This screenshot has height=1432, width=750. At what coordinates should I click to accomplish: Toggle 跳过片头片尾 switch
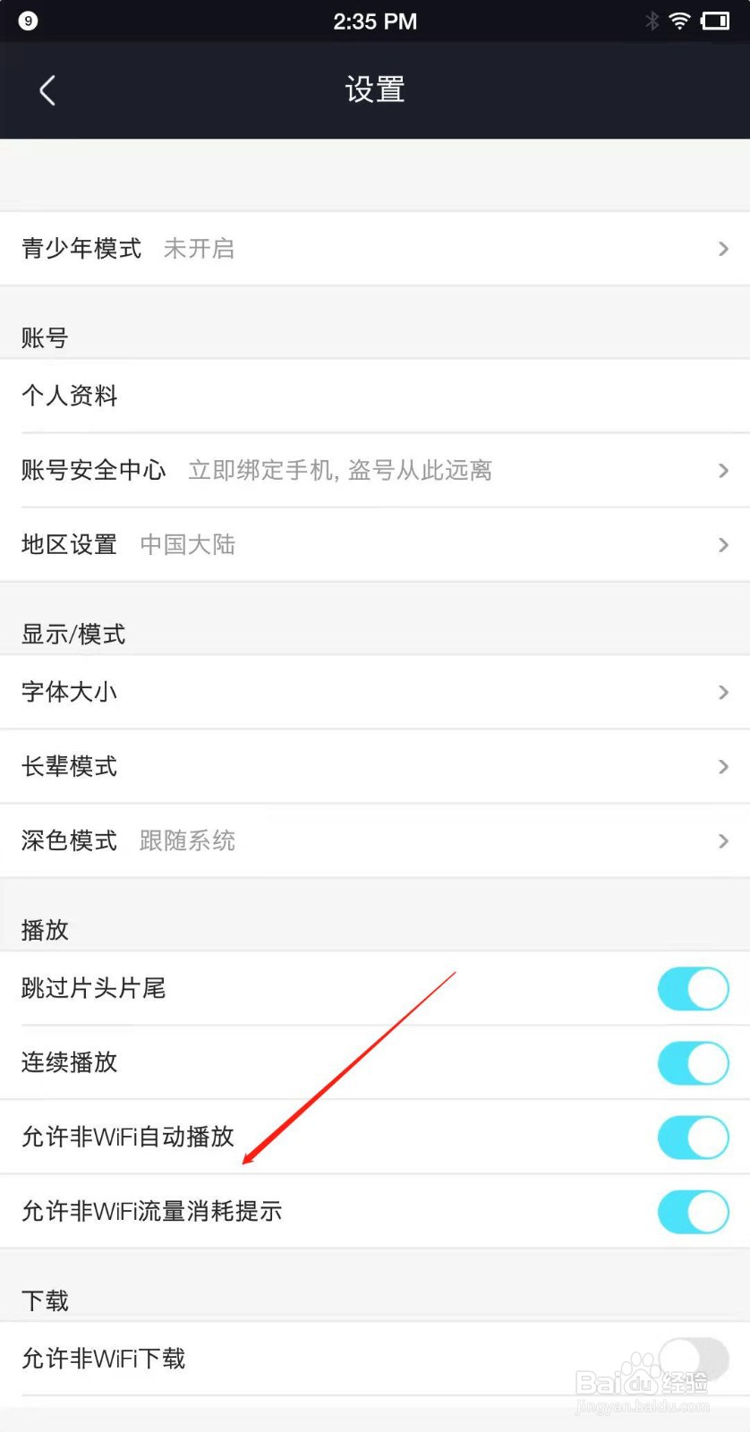click(694, 988)
